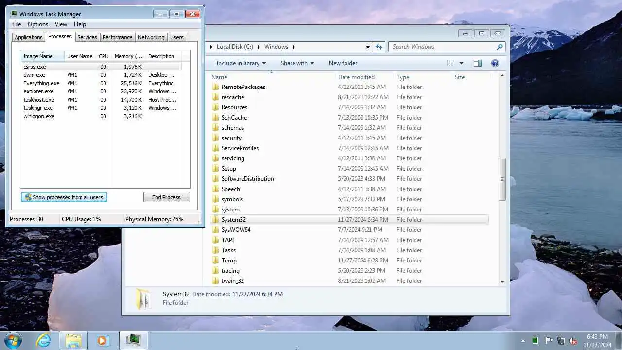Expand arrow after Local Disk (C:)
Viewport: 622px width, 350px height.
pos(259,47)
